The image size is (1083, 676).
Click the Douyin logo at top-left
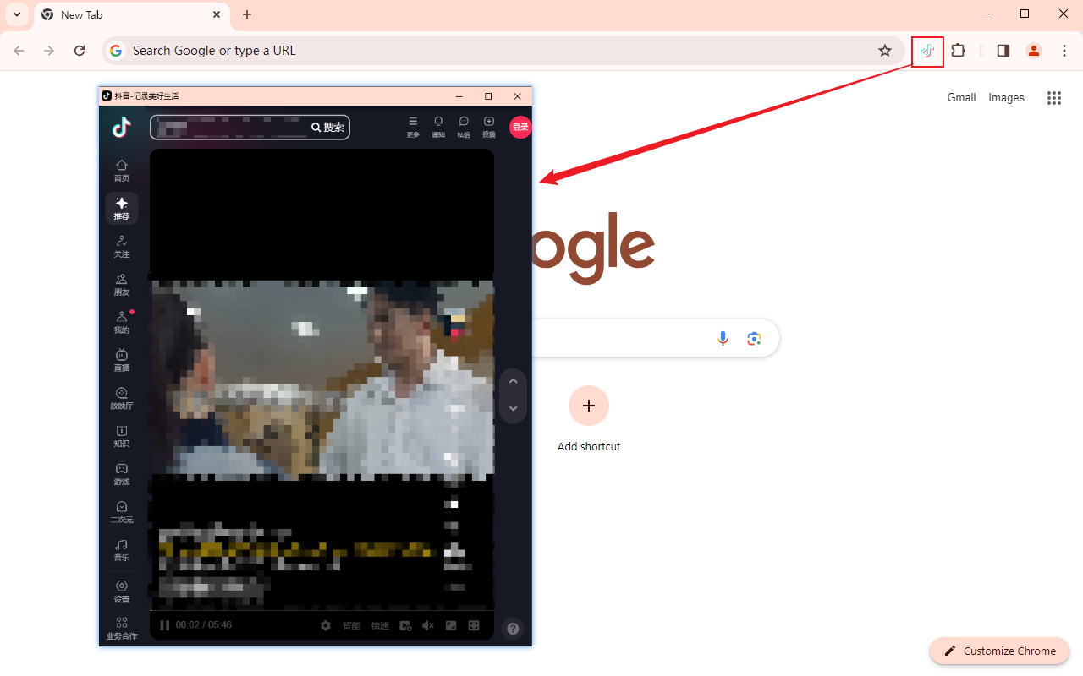(x=122, y=127)
